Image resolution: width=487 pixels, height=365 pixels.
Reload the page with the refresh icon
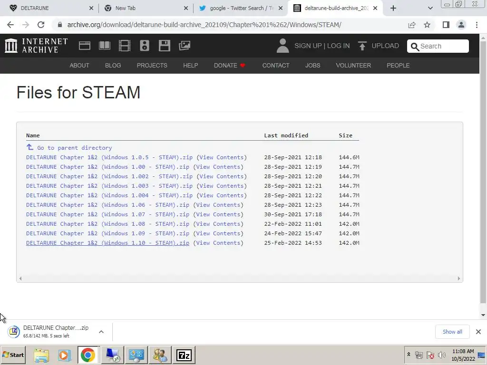[x=41, y=25]
